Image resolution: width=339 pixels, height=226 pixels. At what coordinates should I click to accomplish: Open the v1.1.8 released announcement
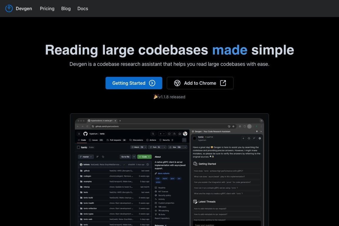tap(169, 97)
